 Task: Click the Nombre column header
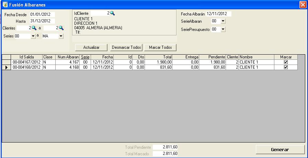(256, 57)
